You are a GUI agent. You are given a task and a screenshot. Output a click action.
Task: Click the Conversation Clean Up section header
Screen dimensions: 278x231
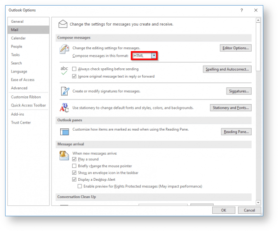click(x=153, y=197)
